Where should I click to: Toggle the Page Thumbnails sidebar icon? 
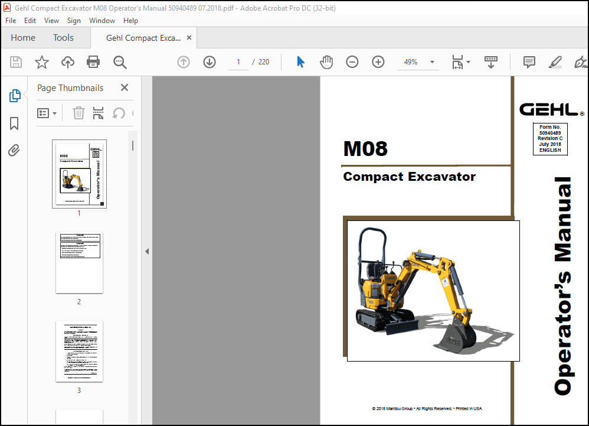tap(13, 95)
